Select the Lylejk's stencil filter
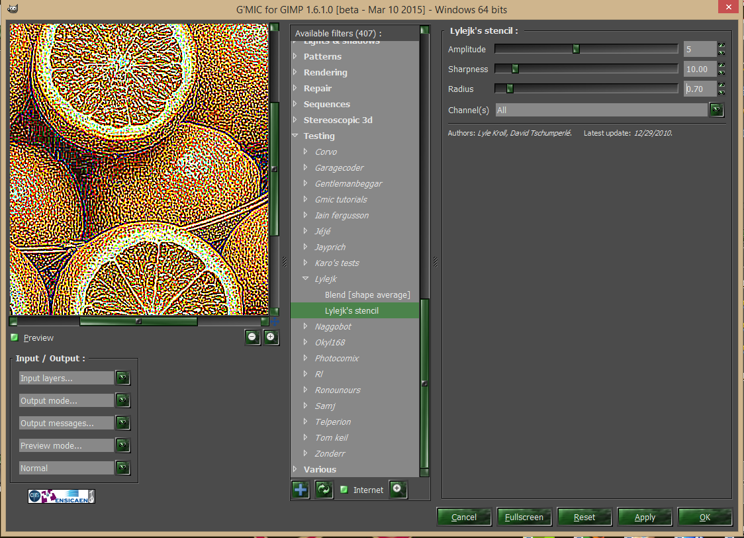 coord(355,310)
